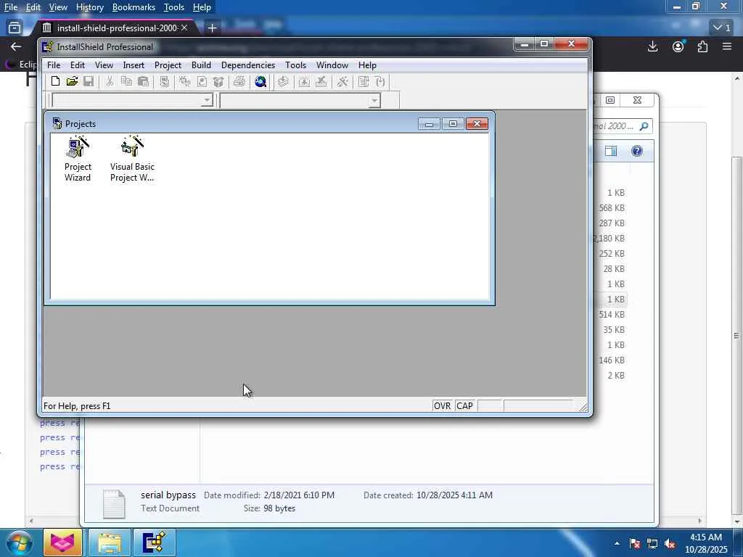Image resolution: width=743 pixels, height=557 pixels.
Task: Click the open box toolbar icon
Action: pyautogui.click(x=218, y=81)
